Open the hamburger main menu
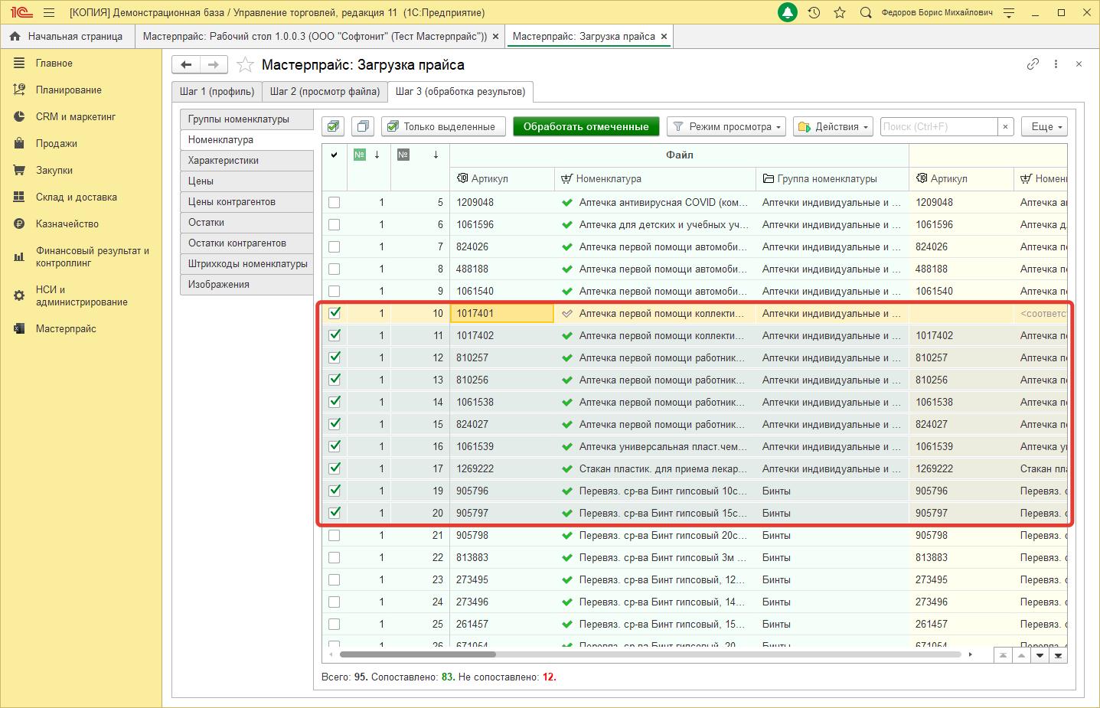This screenshot has width=1100, height=708. click(x=49, y=12)
